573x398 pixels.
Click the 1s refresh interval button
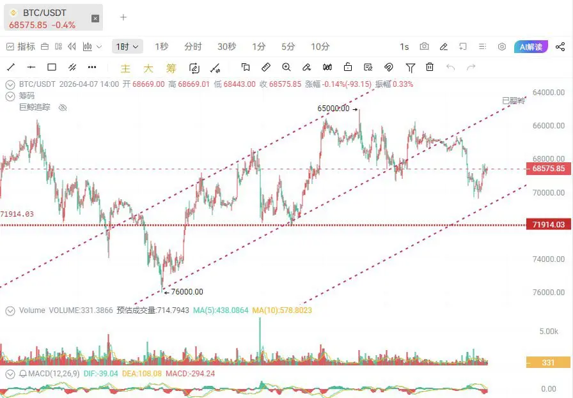click(x=404, y=47)
